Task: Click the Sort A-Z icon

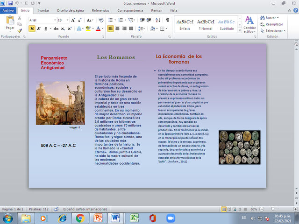Action: (158, 20)
